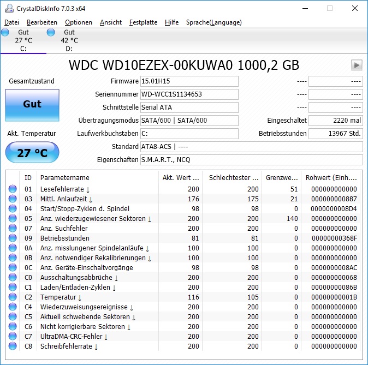The image size is (368, 365).
Task: Click the Schlechtester column header
Action: point(233,177)
